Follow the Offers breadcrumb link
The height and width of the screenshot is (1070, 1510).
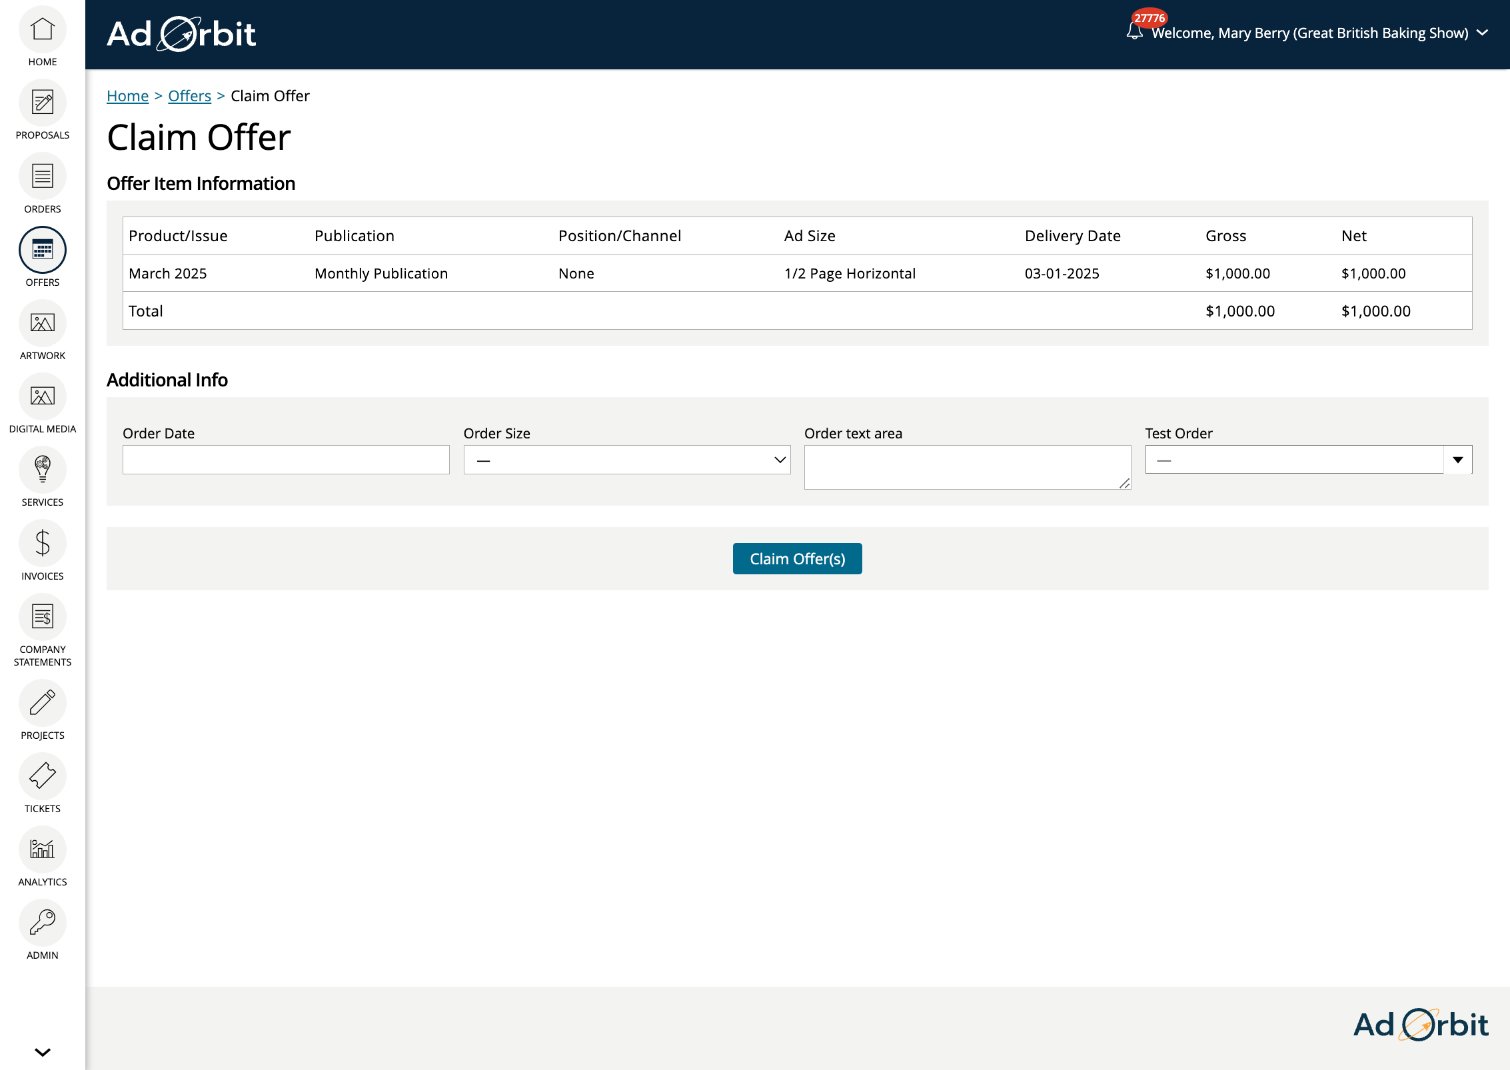(x=189, y=96)
